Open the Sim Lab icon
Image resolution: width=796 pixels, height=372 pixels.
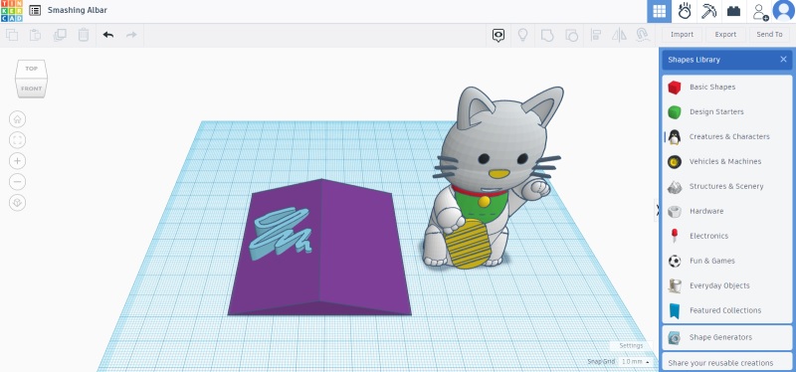tap(685, 11)
